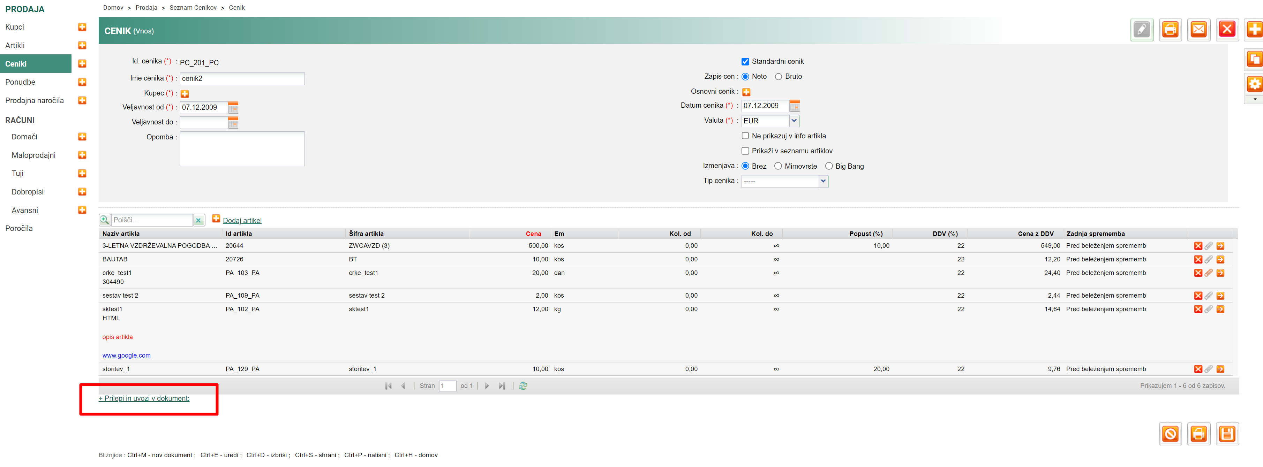The height and width of the screenshot is (467, 1263).
Task: Click the refresh icon in table pager
Action: [x=523, y=386]
